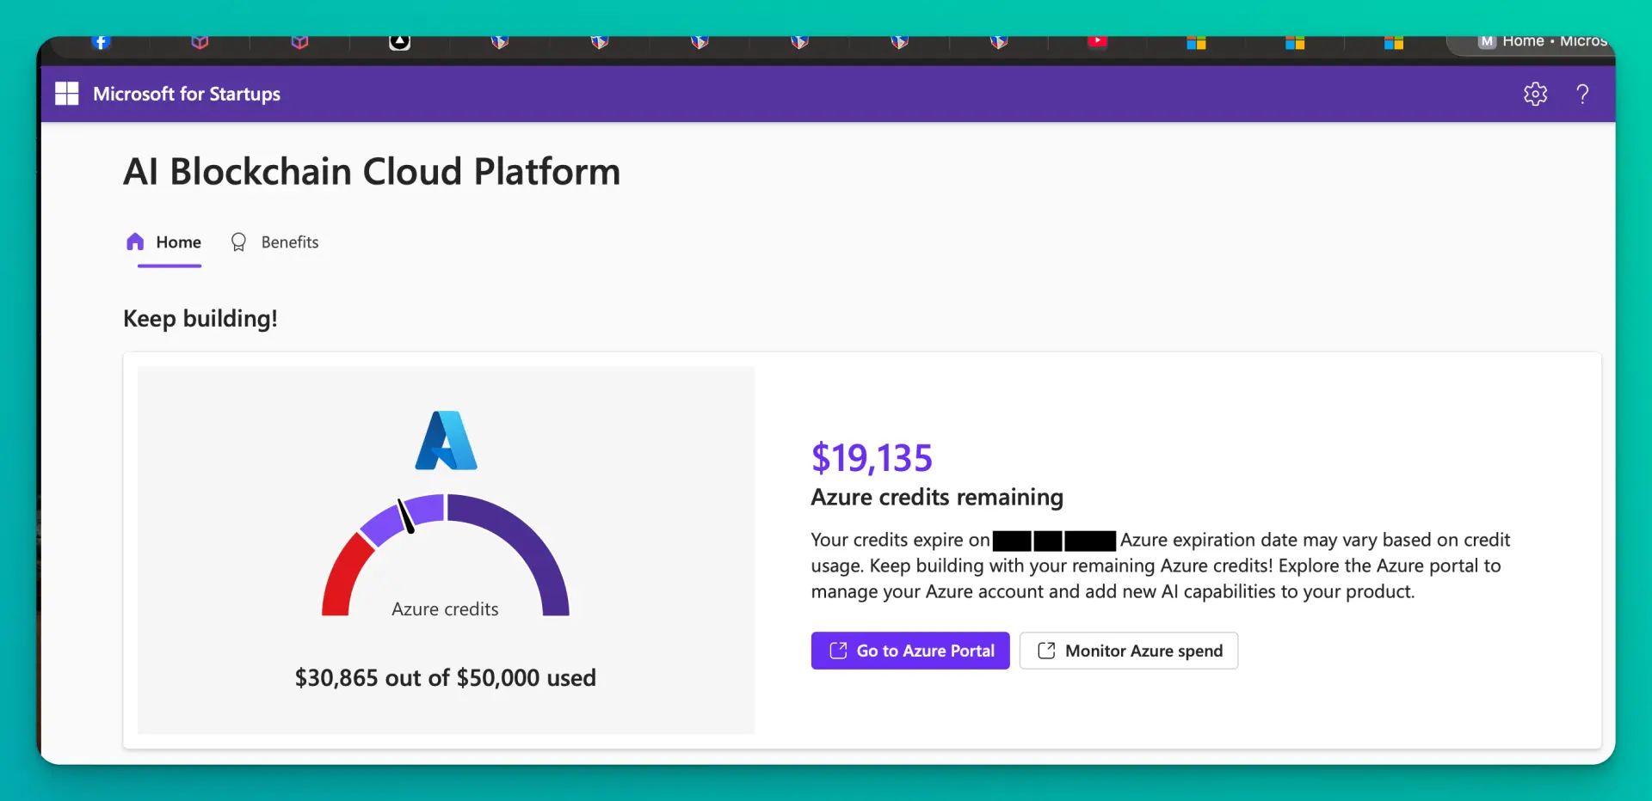Screen dimensions: 1652x801
Task: Click the redacted expiry date
Action: click(x=1054, y=541)
